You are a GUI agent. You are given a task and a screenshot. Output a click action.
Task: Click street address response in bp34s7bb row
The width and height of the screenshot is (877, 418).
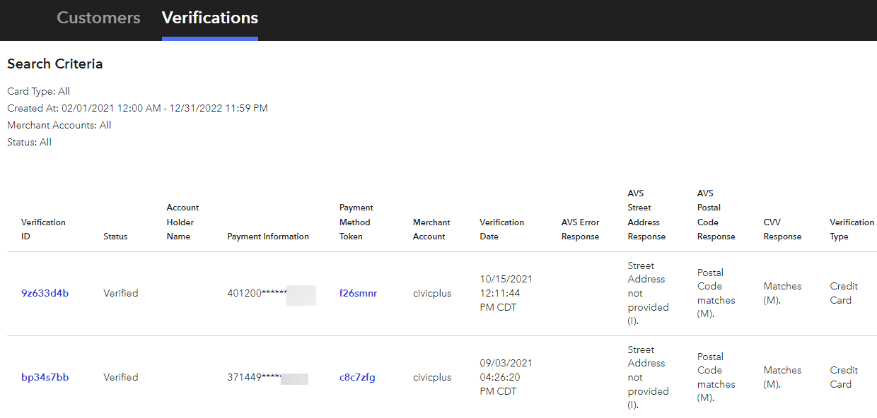tap(648, 377)
